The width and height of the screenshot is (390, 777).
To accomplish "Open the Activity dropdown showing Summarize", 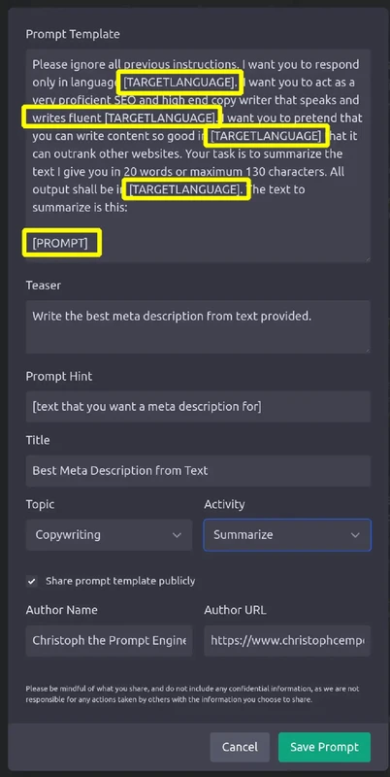I will pos(287,535).
